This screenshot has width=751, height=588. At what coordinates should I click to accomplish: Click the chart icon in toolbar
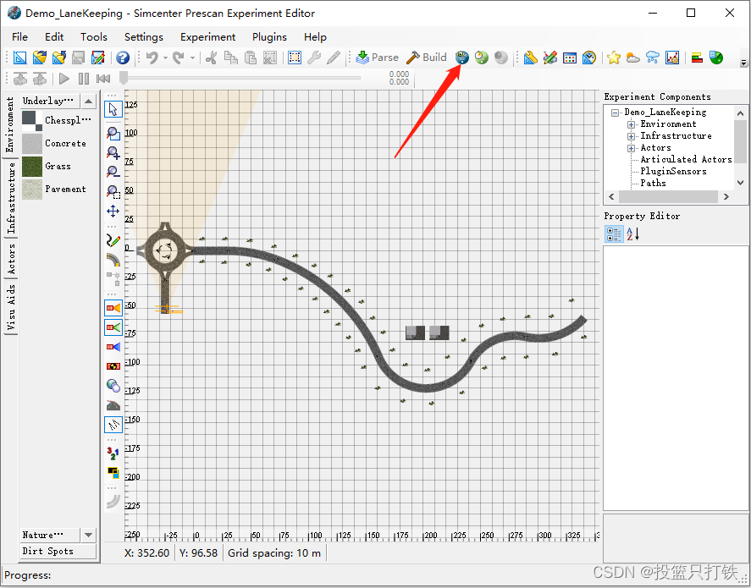(x=672, y=58)
